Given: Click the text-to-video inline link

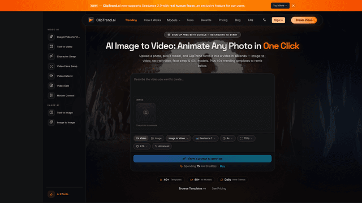Looking at the screenshot, I should (162, 61).
